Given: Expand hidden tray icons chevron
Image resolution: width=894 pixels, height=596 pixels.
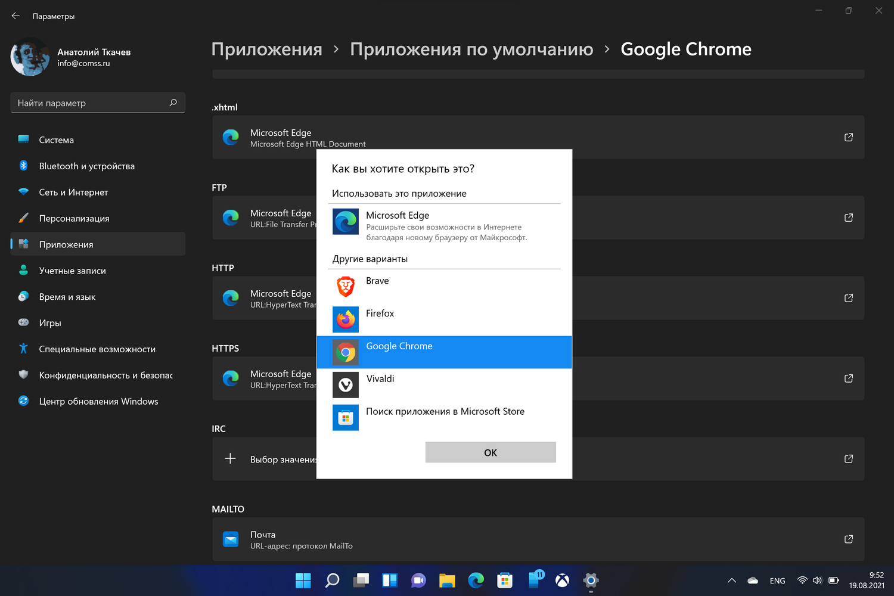Looking at the screenshot, I should tap(732, 581).
